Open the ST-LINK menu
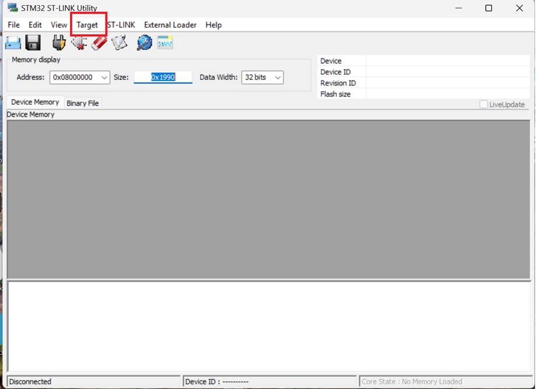 pos(121,25)
